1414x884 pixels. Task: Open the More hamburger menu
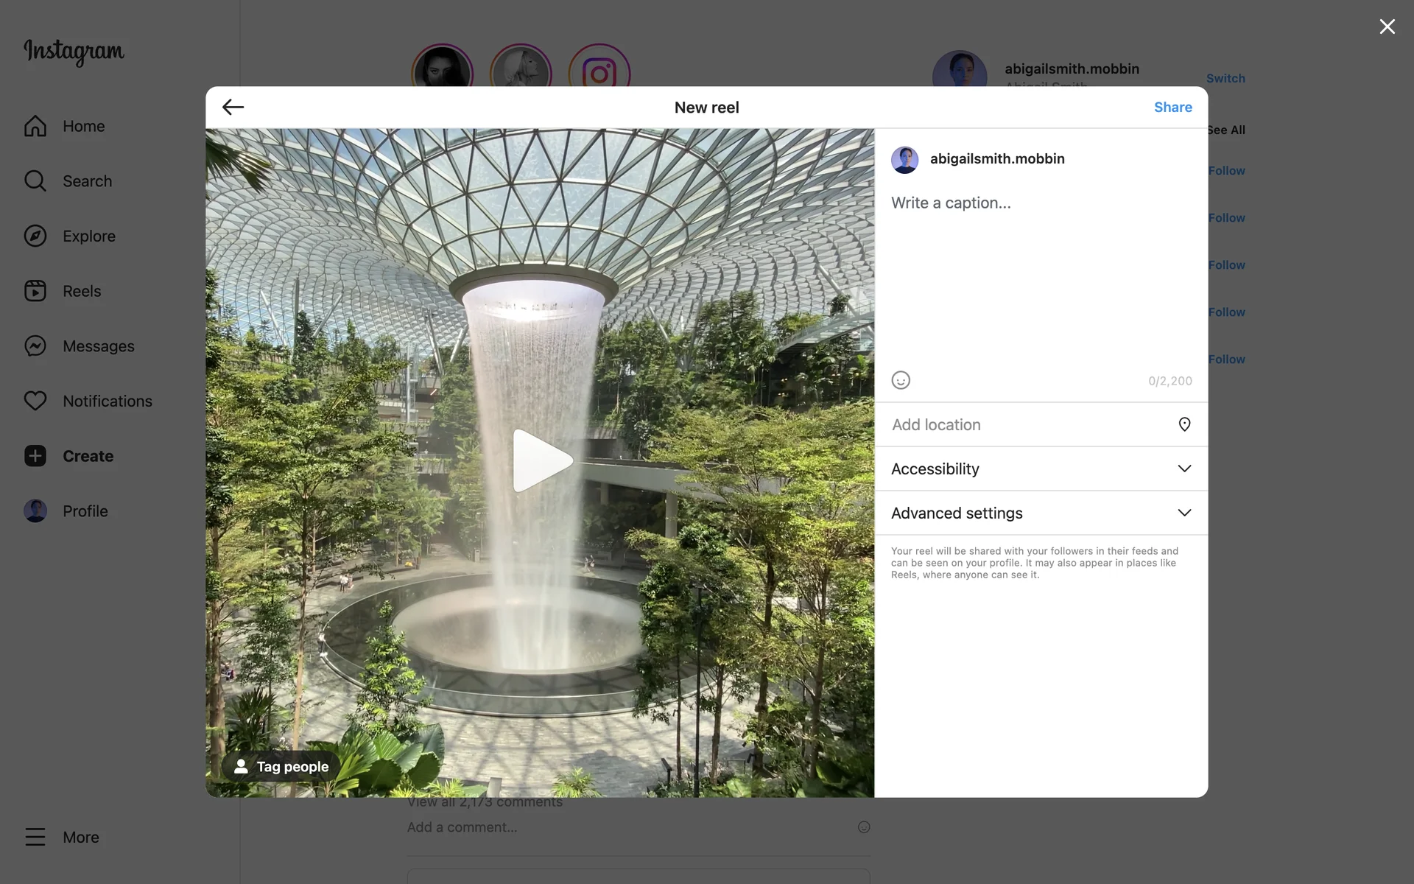[35, 837]
